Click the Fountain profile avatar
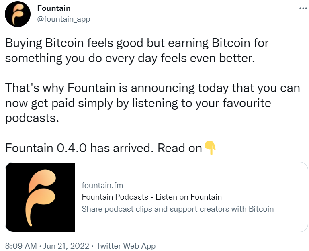This screenshot has height=251, width=309. click(17, 14)
